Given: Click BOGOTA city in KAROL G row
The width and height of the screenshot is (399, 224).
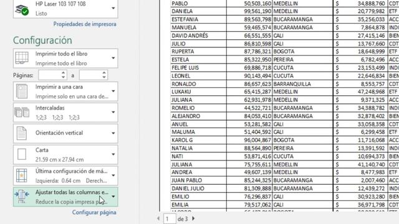Looking at the screenshot, I should point(284,140).
